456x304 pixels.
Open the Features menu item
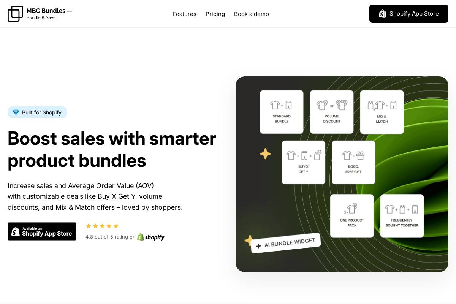coord(185,14)
